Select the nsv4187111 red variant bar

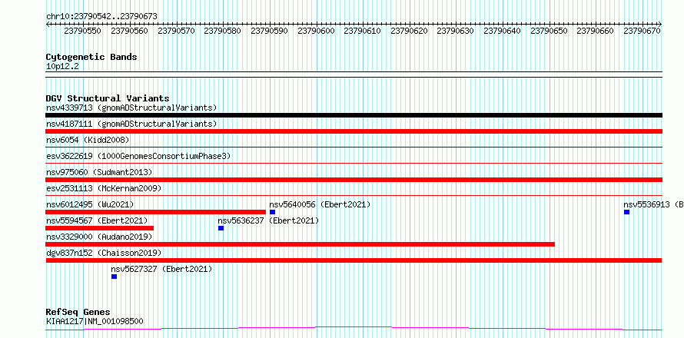point(354,131)
